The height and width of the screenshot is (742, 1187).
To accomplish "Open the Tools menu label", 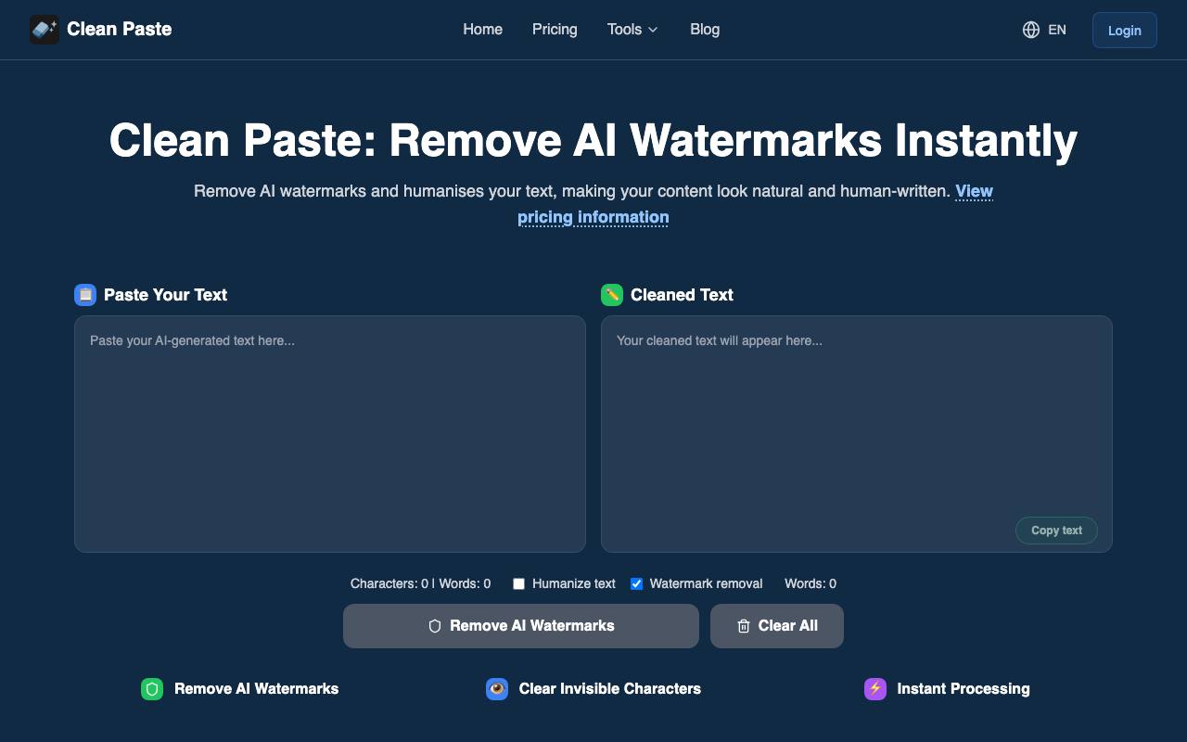I will 624,30.
